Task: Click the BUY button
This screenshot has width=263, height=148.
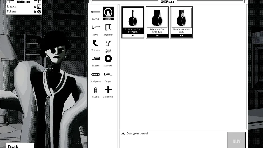Action: pos(237,141)
